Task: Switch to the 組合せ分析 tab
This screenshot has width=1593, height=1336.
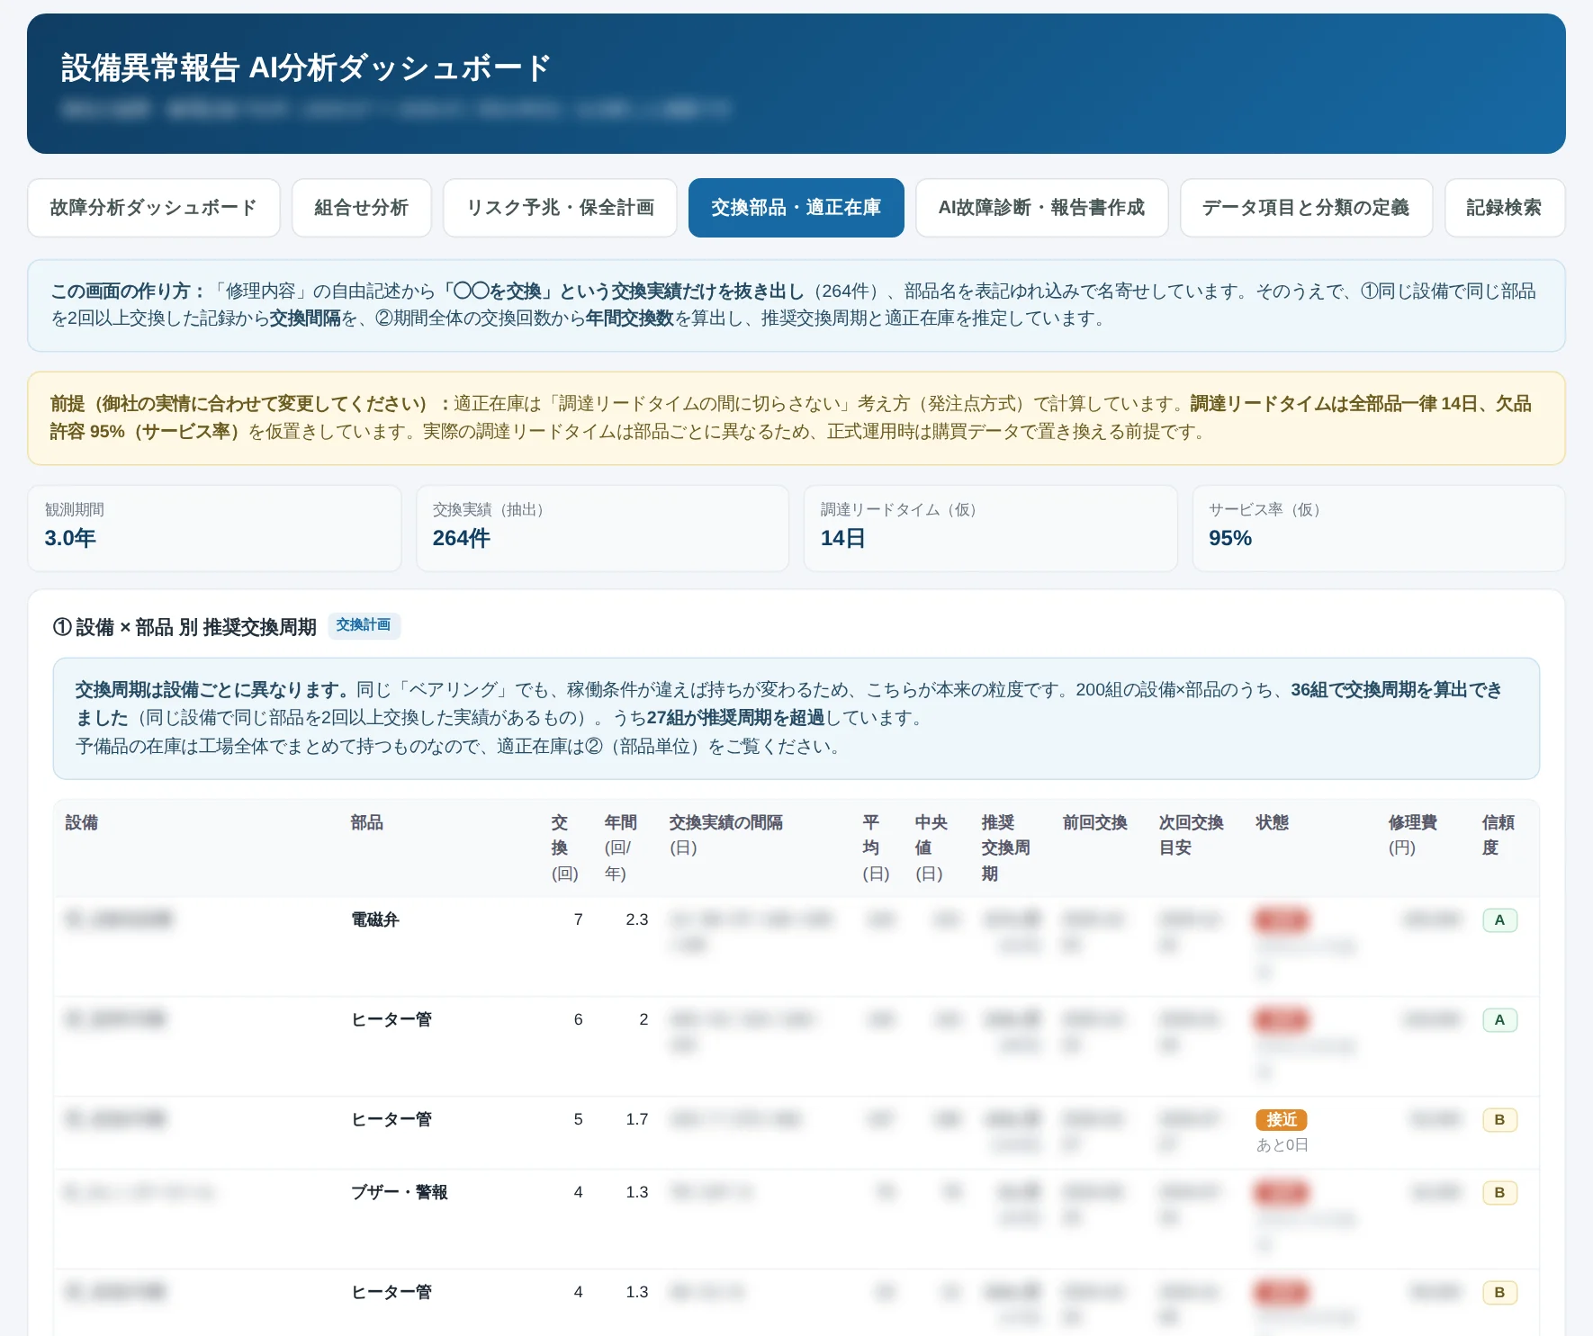Action: (x=362, y=208)
